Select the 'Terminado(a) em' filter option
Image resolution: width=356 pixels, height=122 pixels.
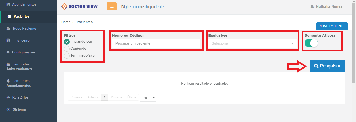(67, 56)
